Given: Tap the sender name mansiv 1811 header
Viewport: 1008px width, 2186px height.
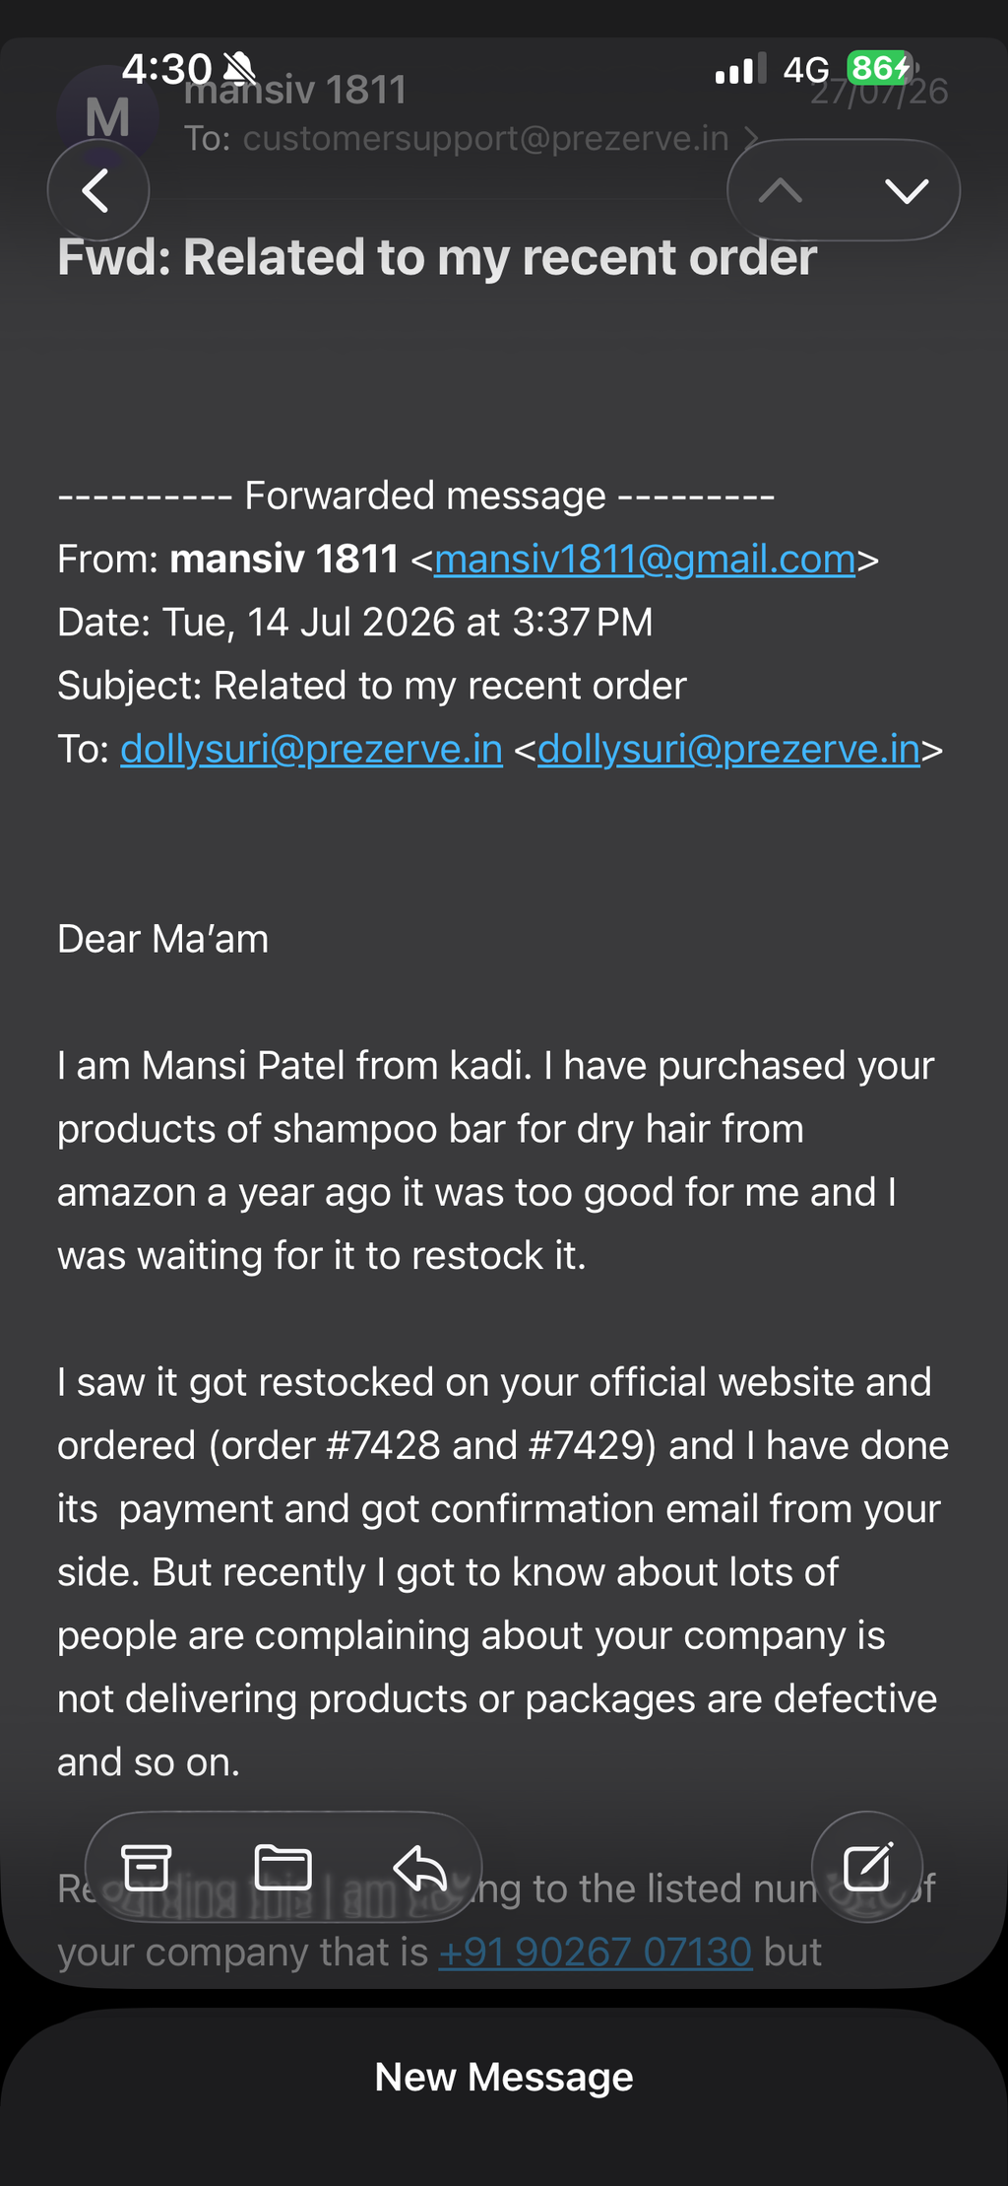Looking at the screenshot, I should click(295, 91).
